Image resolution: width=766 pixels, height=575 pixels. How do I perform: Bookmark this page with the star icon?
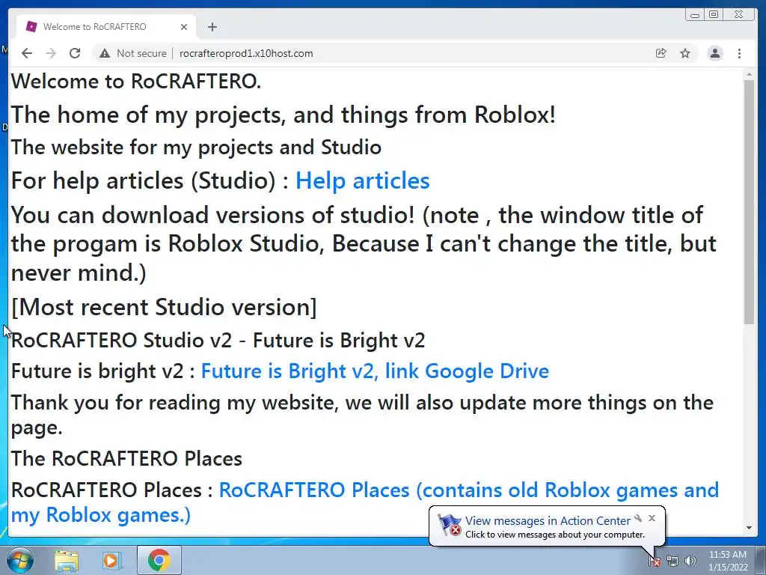(x=685, y=53)
